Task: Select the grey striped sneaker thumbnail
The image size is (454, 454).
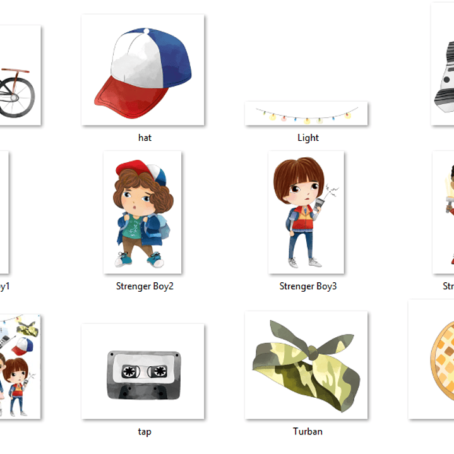Action: pyautogui.click(x=443, y=64)
